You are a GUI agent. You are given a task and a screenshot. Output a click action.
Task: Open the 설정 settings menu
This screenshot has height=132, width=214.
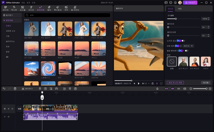29,3
